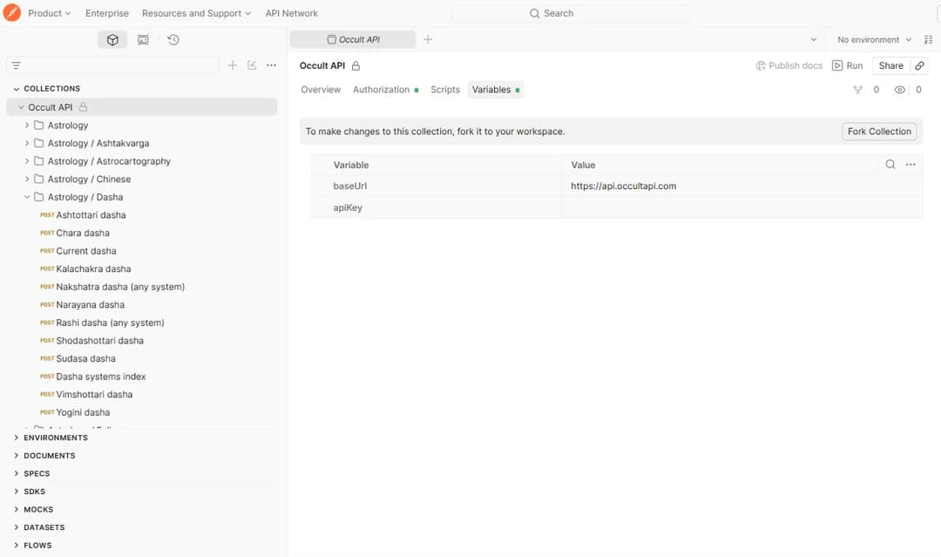Select the Occult API open tab
Viewport: 941px width, 557px height.
click(353, 39)
